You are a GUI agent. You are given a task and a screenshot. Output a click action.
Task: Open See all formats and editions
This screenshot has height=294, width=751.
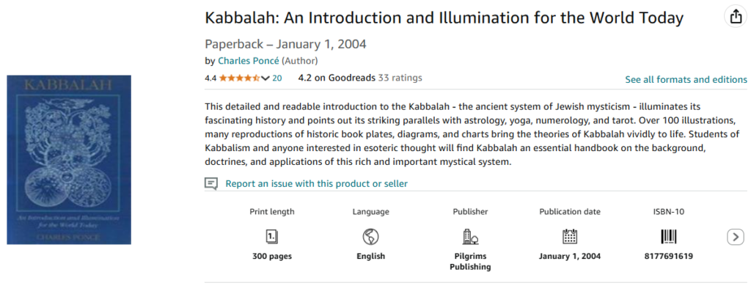point(686,79)
